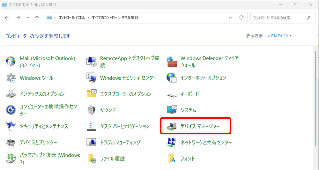The height and width of the screenshot is (170, 319).
Task: Open the 大きいアイコン view dropdown
Action: tap(279, 36)
